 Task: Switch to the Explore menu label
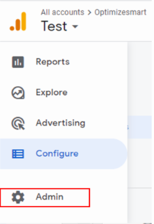pos(52,92)
